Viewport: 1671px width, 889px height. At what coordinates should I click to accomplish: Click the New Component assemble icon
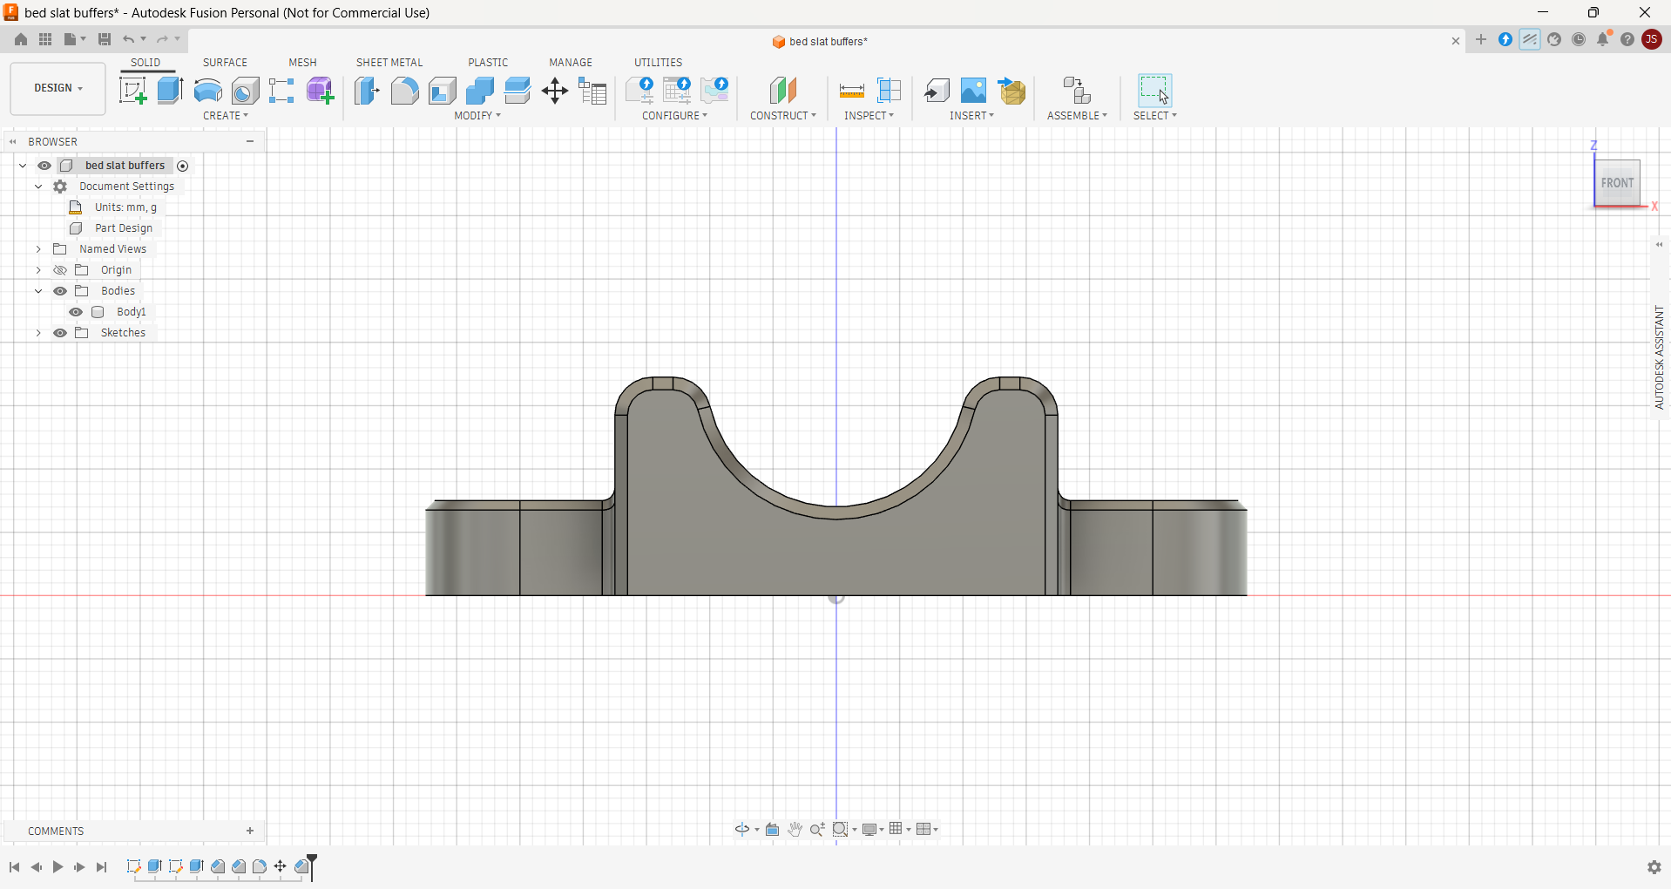point(1077,91)
